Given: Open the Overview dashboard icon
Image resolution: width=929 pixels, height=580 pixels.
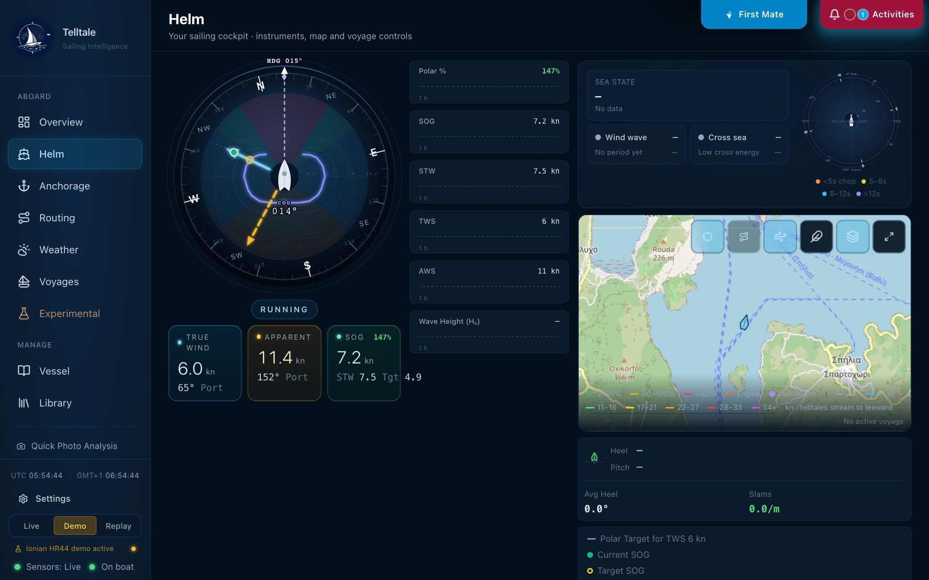Looking at the screenshot, I should point(24,122).
